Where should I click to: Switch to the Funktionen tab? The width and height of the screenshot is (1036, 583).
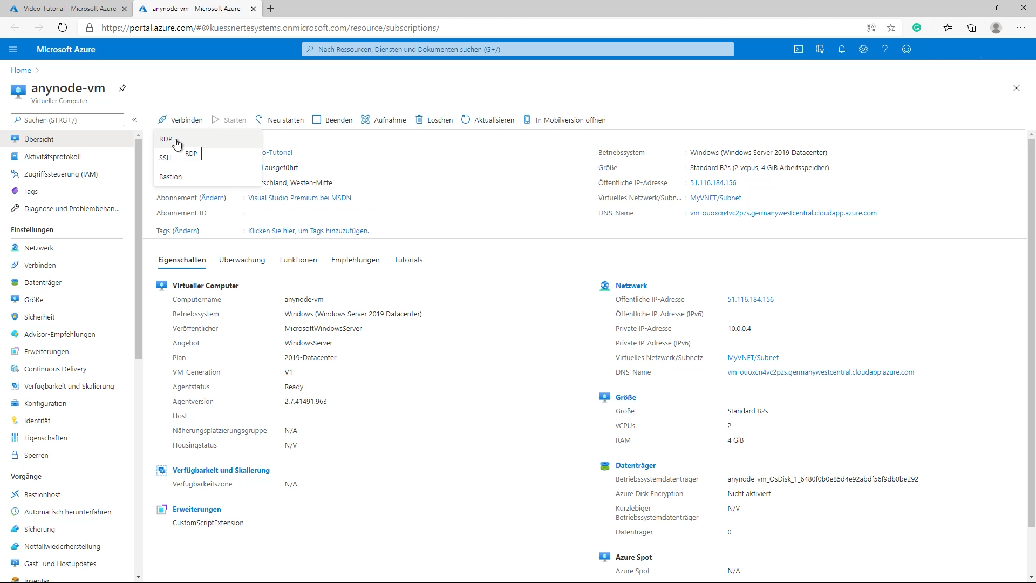coord(298,260)
